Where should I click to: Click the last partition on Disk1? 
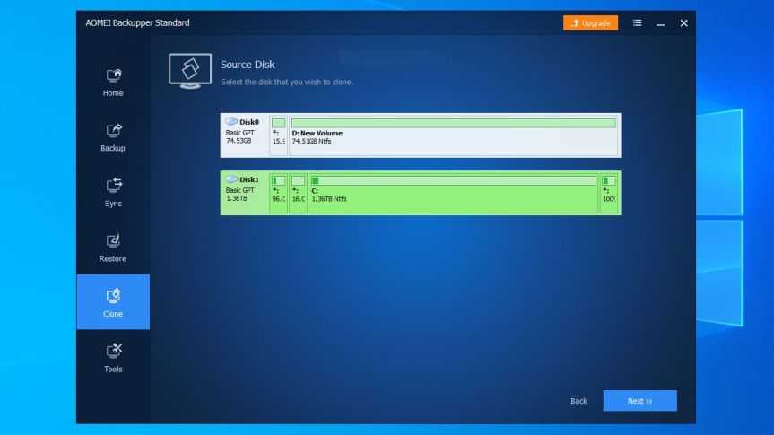pos(609,193)
